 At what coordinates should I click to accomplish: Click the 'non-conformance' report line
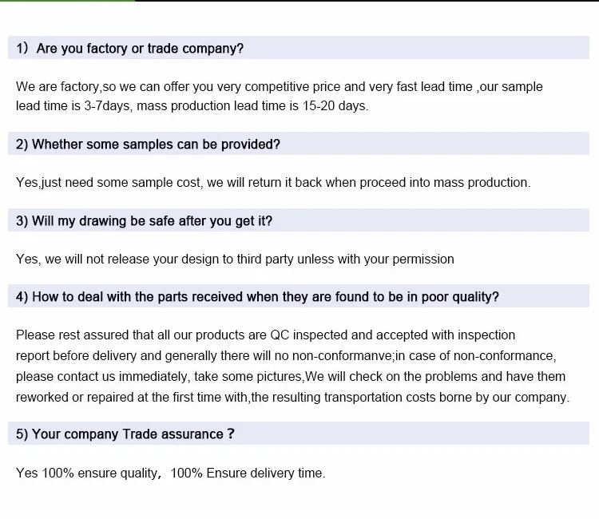286,356
